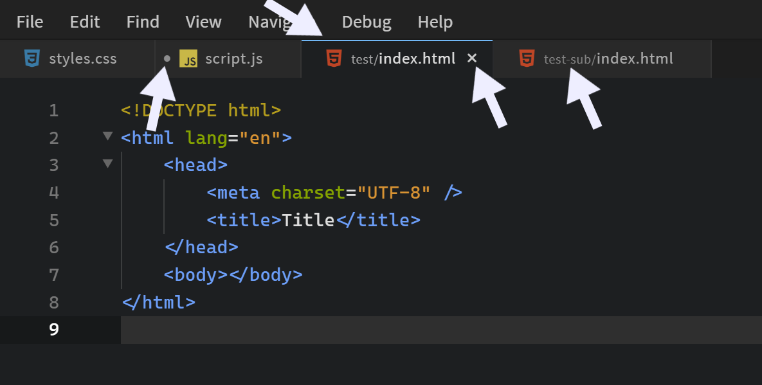
Task: Open the Navigate menu
Action: 270,21
